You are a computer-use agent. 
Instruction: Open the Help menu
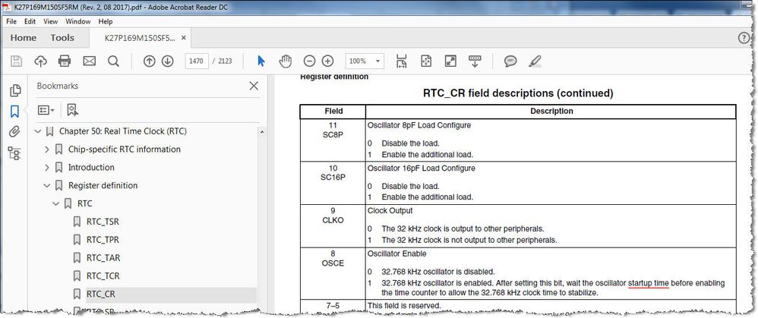(106, 22)
